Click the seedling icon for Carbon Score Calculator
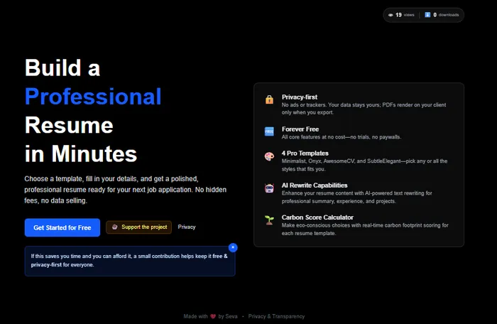 pos(269,220)
